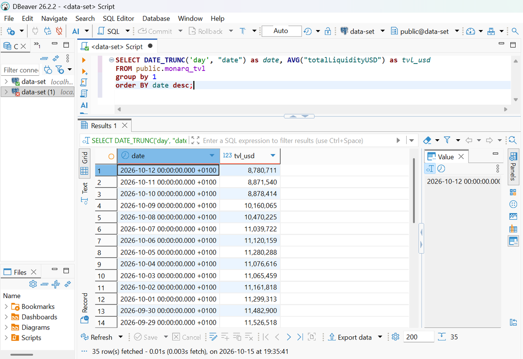Open the AI assistant toolbar button

75,31
